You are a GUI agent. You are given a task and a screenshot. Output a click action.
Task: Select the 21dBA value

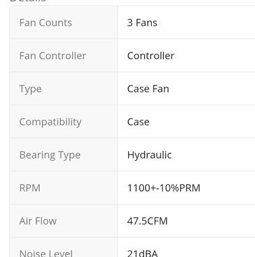142,253
